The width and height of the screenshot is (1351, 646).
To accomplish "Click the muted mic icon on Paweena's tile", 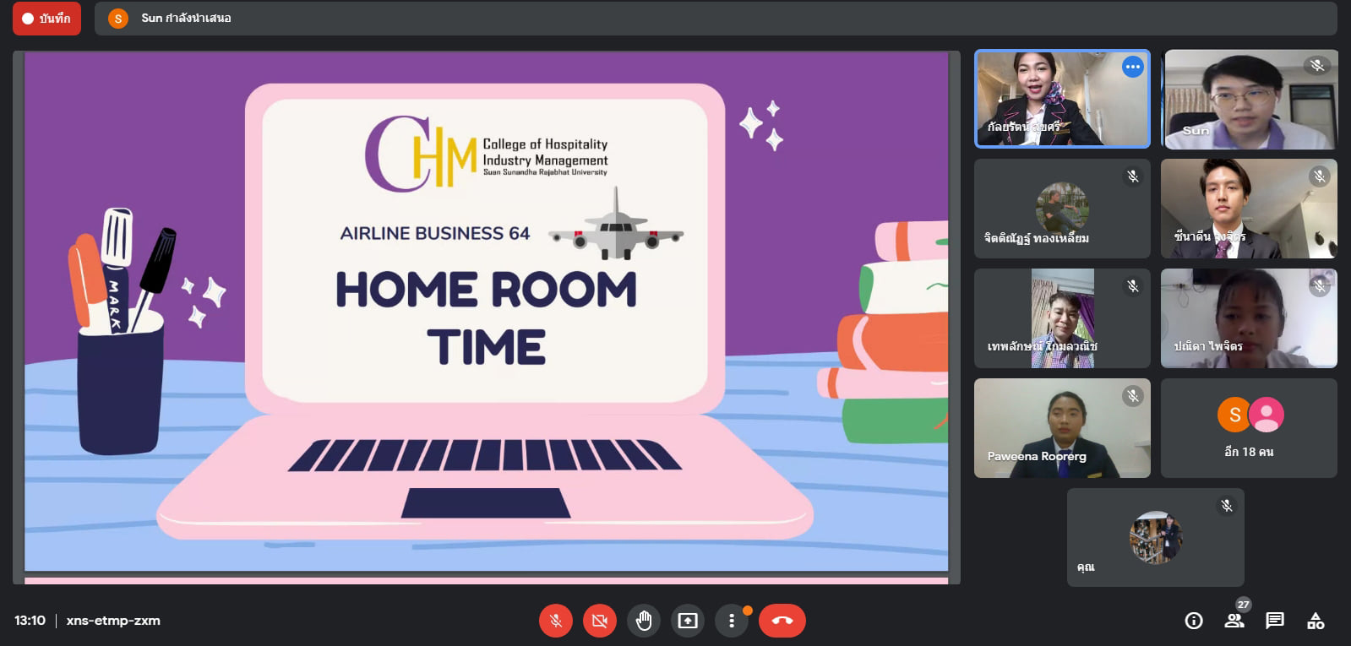I will point(1132,396).
